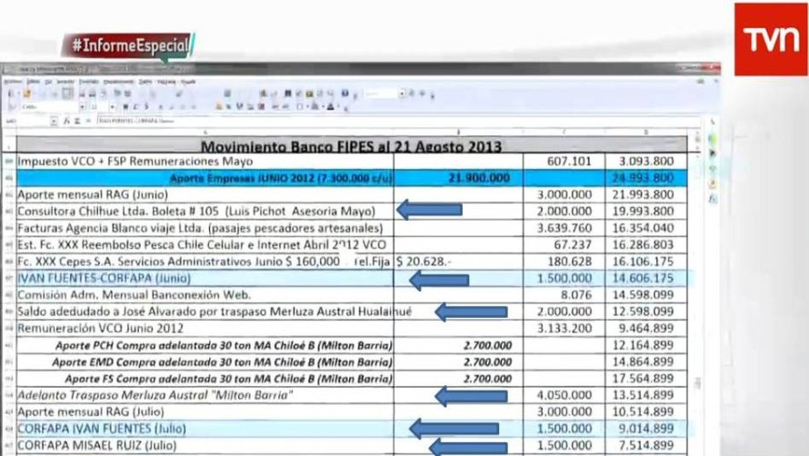Click the Open file icon in the toolbar
The width and height of the screenshot is (809, 456).
click(x=27, y=94)
